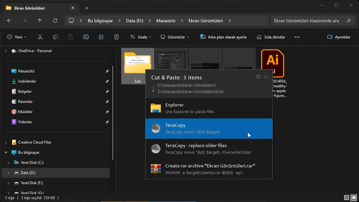The image size is (359, 202).
Task: Open the Görüntüle dropdown
Action: point(174,37)
